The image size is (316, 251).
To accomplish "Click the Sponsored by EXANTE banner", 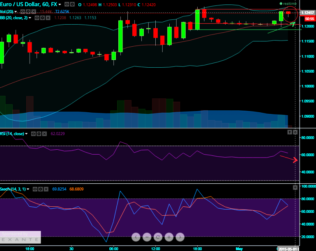I will tap(21, 237).
